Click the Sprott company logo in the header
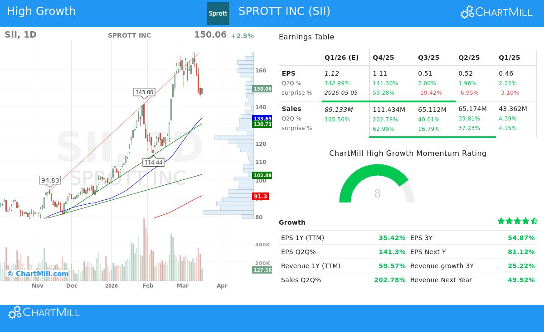 click(218, 13)
